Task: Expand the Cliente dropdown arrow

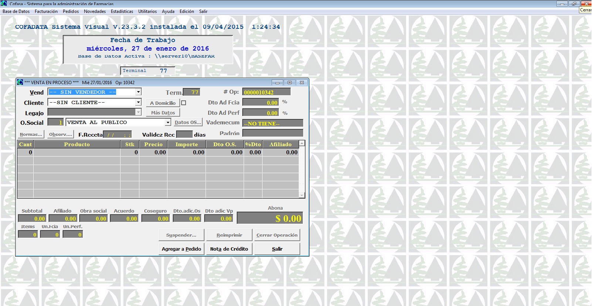Action: point(138,102)
